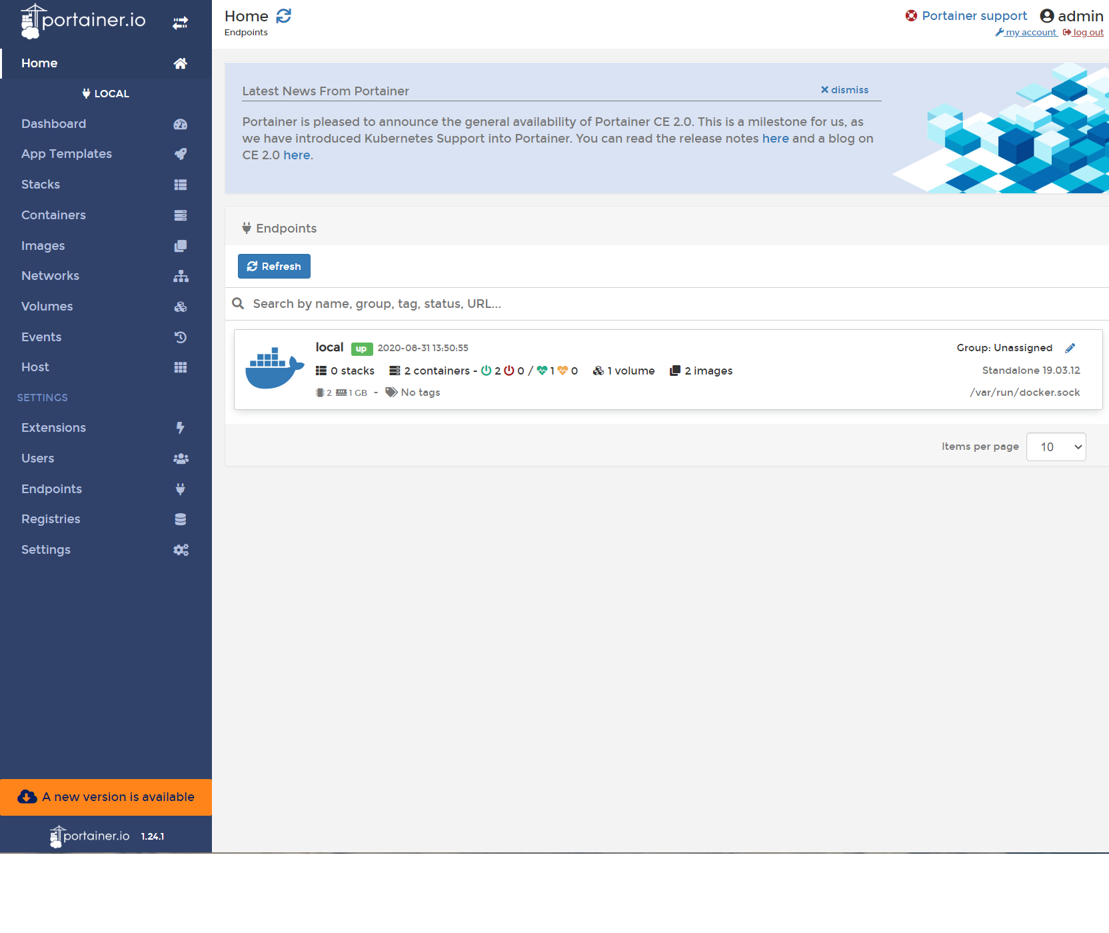Click the Endpoints plug icon in sidebar
This screenshot has width=1109, height=933.
[180, 489]
